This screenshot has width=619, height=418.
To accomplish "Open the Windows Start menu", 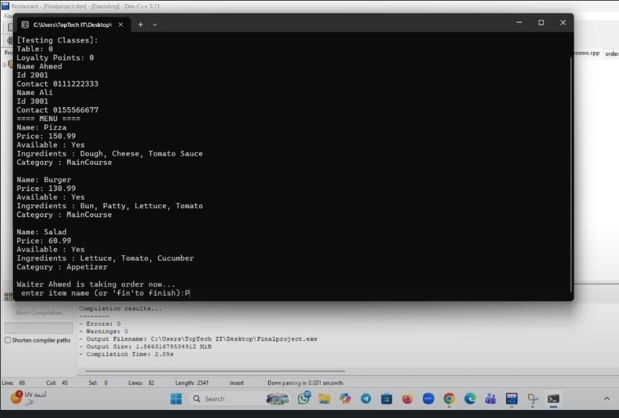I will tap(176, 398).
